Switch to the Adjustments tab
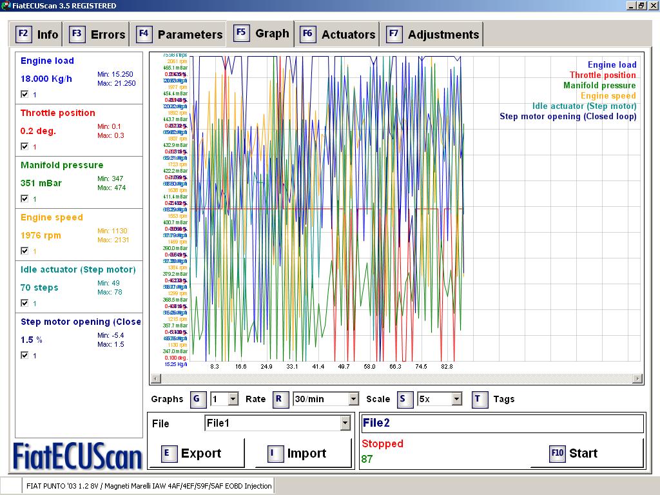The image size is (660, 495). click(432, 34)
